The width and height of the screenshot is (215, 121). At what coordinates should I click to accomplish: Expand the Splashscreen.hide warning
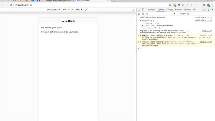click(141, 42)
